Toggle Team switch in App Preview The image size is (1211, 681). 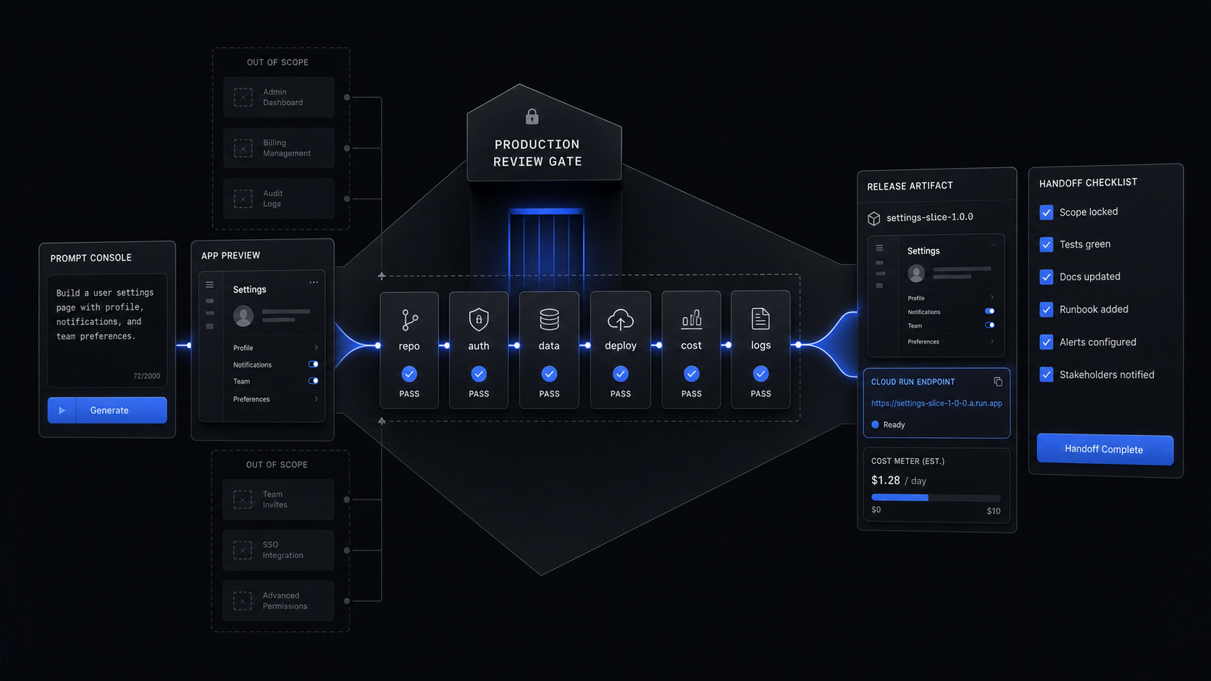point(313,381)
